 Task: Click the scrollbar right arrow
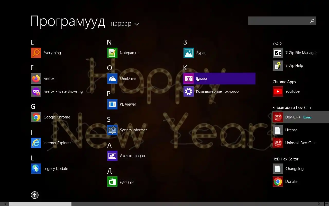319,204
